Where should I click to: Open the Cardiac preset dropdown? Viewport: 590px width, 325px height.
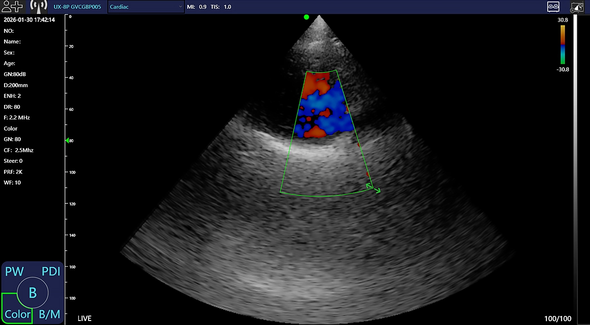point(146,7)
